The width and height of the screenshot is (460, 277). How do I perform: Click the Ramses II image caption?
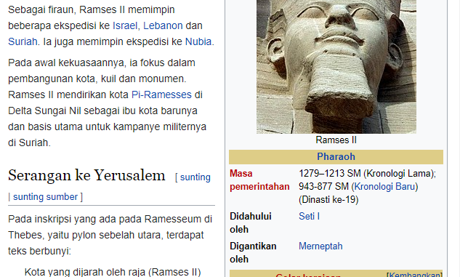336,140
